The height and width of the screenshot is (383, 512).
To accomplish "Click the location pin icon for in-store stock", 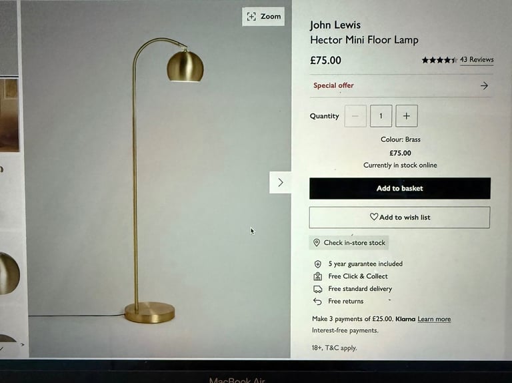I will pyautogui.click(x=316, y=242).
